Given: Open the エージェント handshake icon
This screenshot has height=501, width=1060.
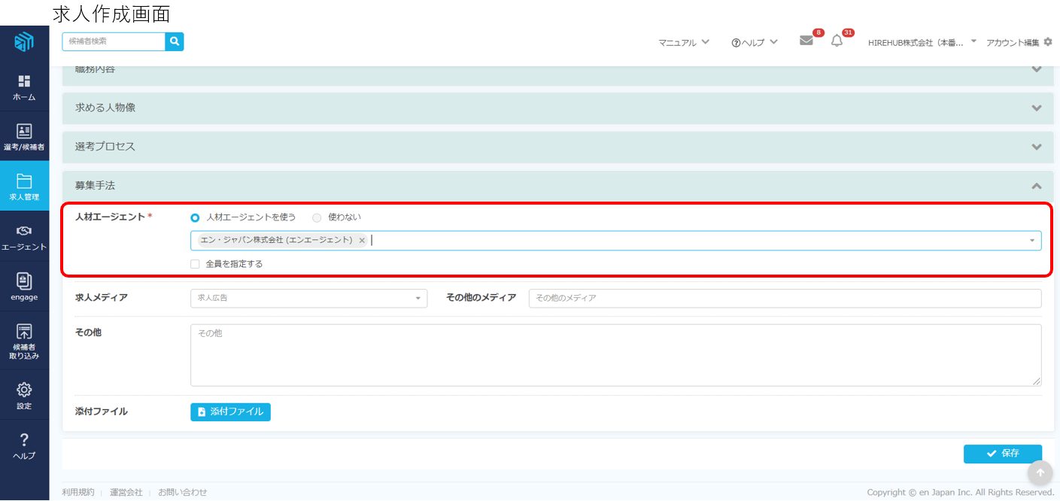Looking at the screenshot, I should [x=24, y=236].
